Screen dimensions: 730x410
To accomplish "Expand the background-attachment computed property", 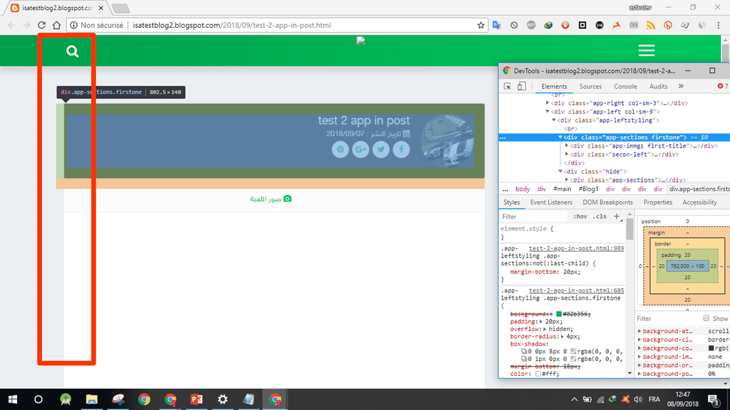I will point(640,331).
